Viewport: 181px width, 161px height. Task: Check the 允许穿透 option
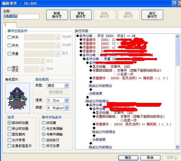click(x=9, y=140)
